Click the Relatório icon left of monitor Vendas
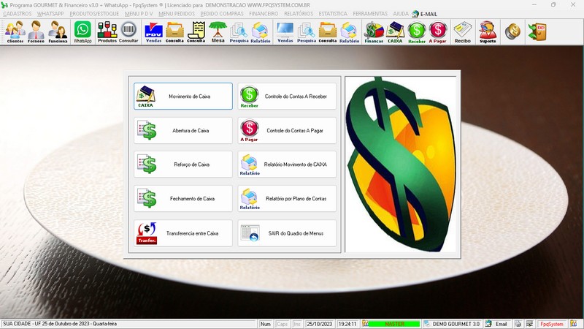 [x=261, y=32]
